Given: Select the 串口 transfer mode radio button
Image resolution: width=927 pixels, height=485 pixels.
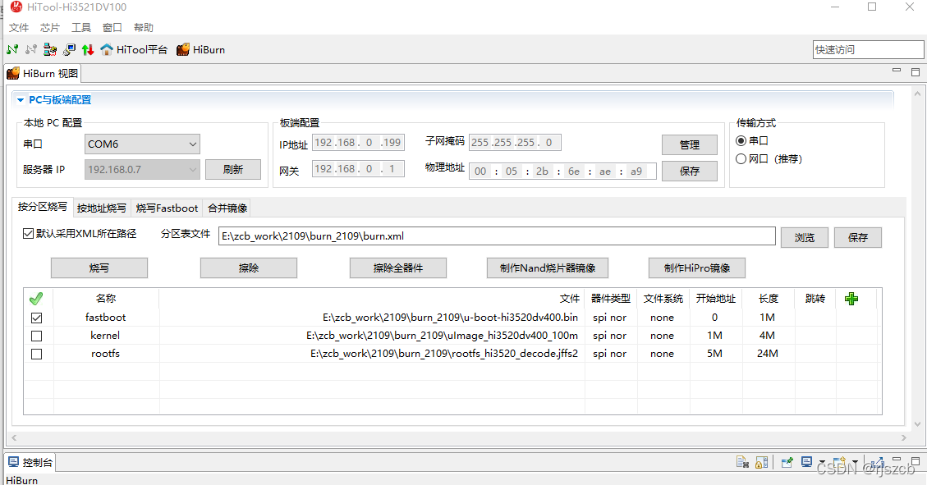Looking at the screenshot, I should click(x=741, y=140).
